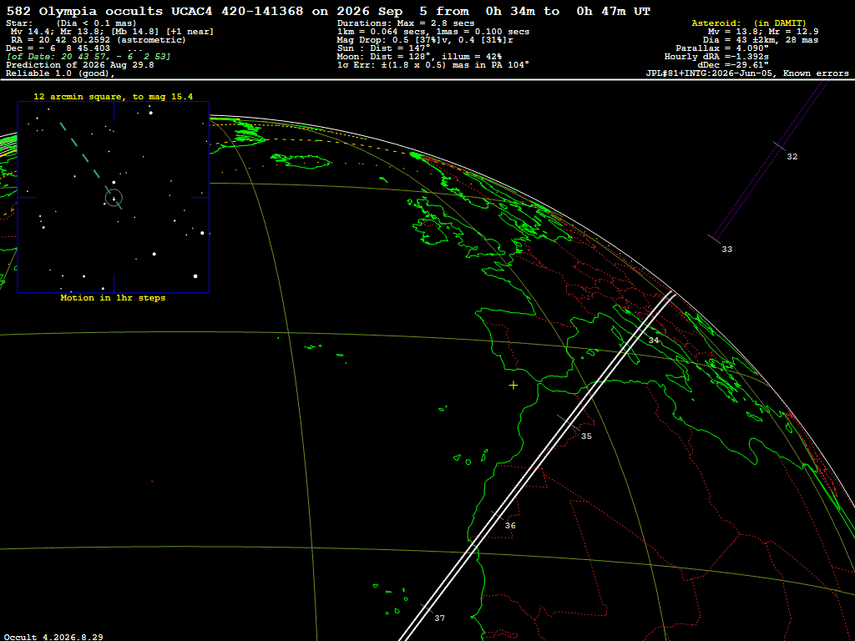This screenshot has height=641, width=855.
Task: Select the 35 minute path marker
Action: 586,436
